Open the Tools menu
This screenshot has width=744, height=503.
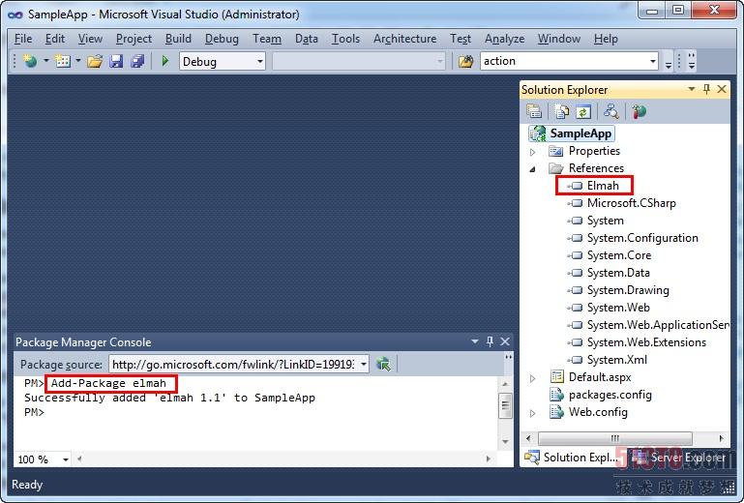345,39
